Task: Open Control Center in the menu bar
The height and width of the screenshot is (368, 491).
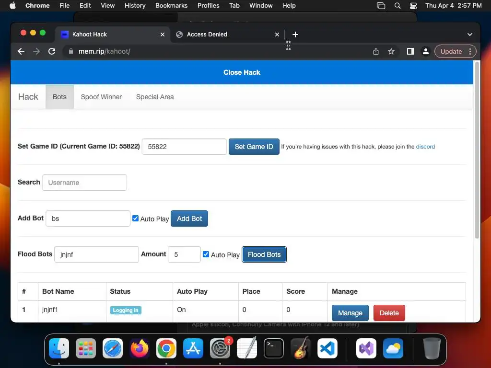Action: [x=413, y=6]
